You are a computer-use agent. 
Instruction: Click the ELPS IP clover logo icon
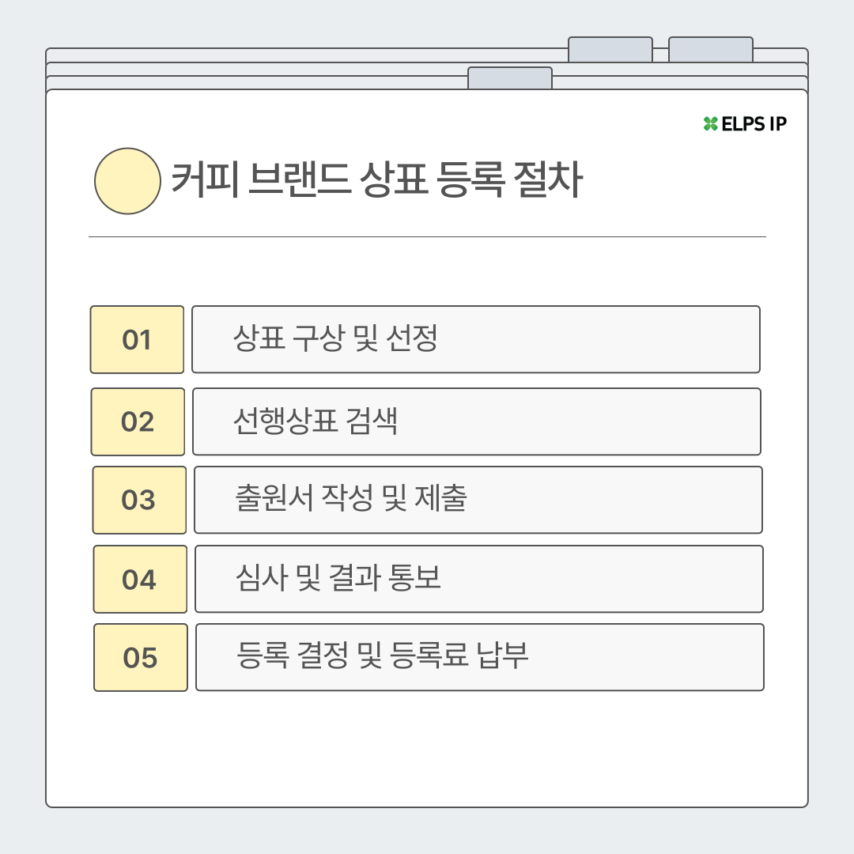point(710,123)
